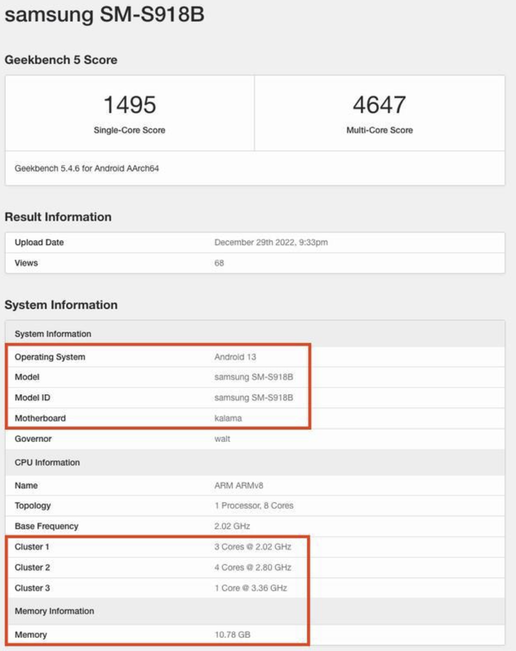Click the Upload Date label
The height and width of the screenshot is (651, 516).
39,242
